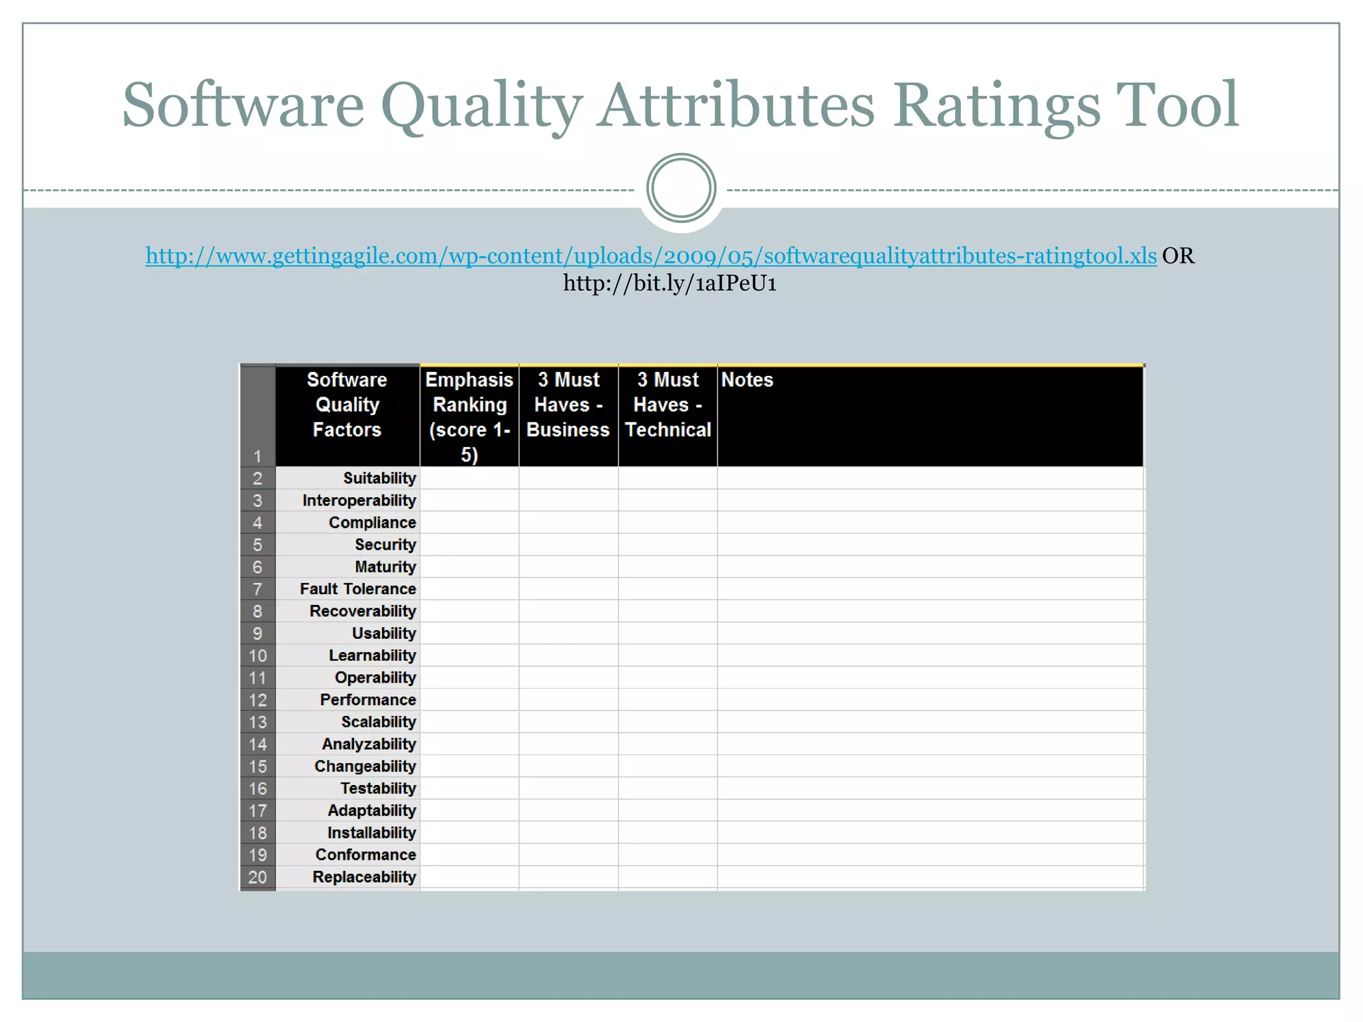
Task: Select spreadsheet row number 2
Action: (x=258, y=478)
